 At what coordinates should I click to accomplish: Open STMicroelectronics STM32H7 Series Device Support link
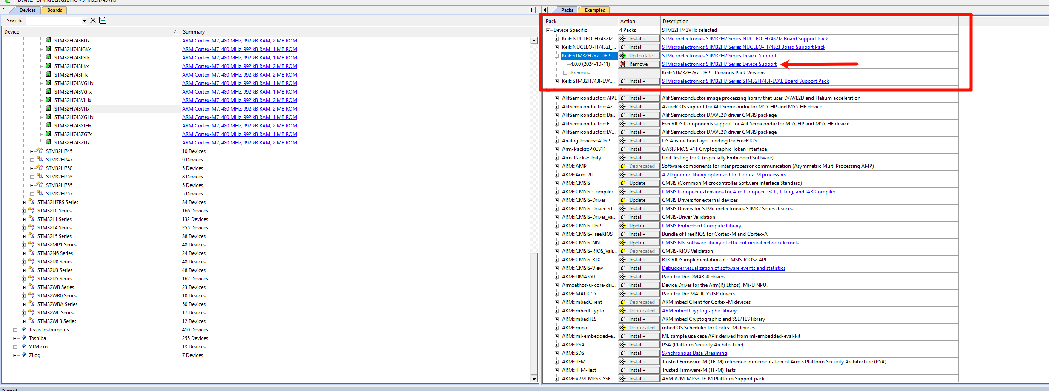(x=719, y=64)
